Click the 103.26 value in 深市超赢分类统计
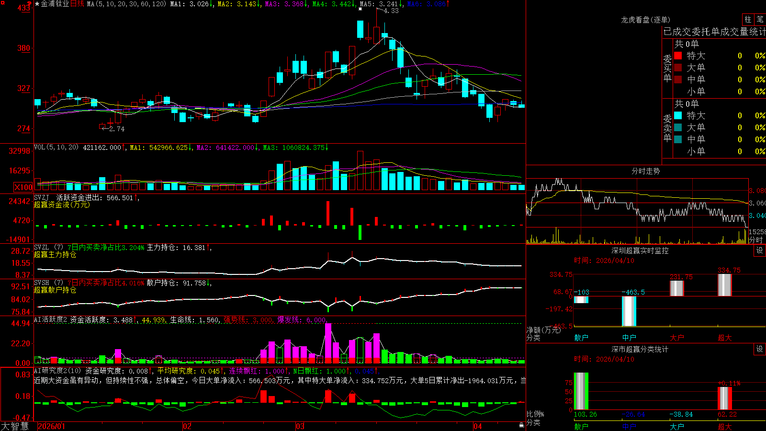Screen dimensions: 766x431 (x=586, y=414)
